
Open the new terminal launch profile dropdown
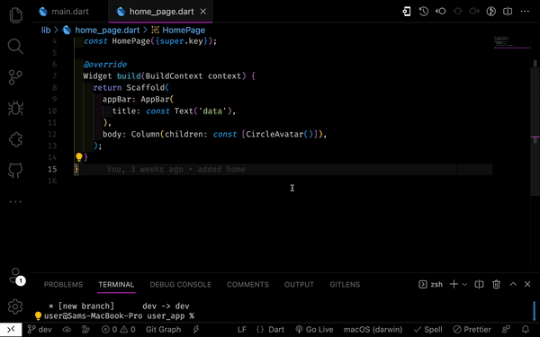point(464,284)
